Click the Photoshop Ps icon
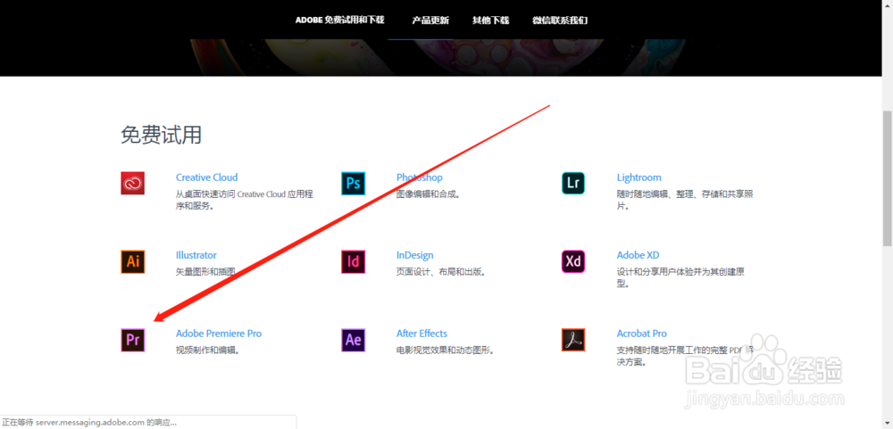The height and width of the screenshot is (429, 893). coord(353,183)
